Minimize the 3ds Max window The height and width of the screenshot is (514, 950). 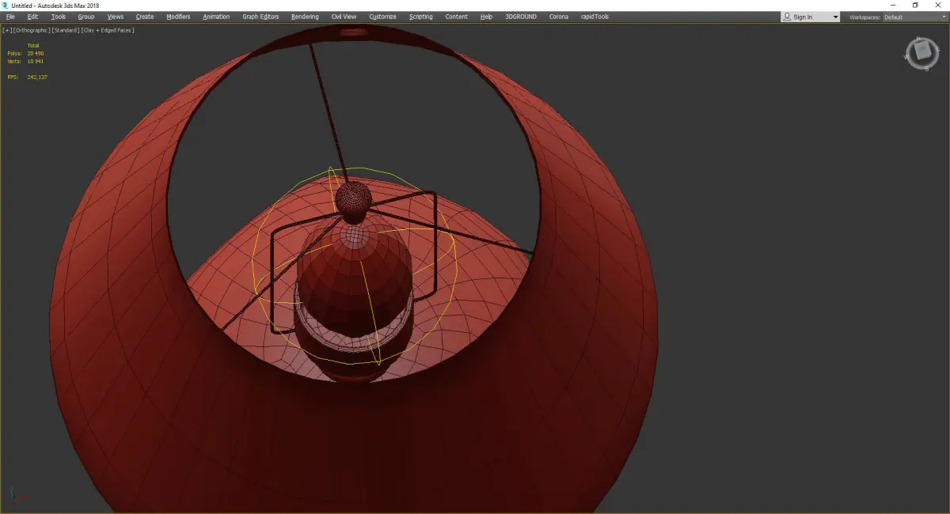tap(893, 6)
